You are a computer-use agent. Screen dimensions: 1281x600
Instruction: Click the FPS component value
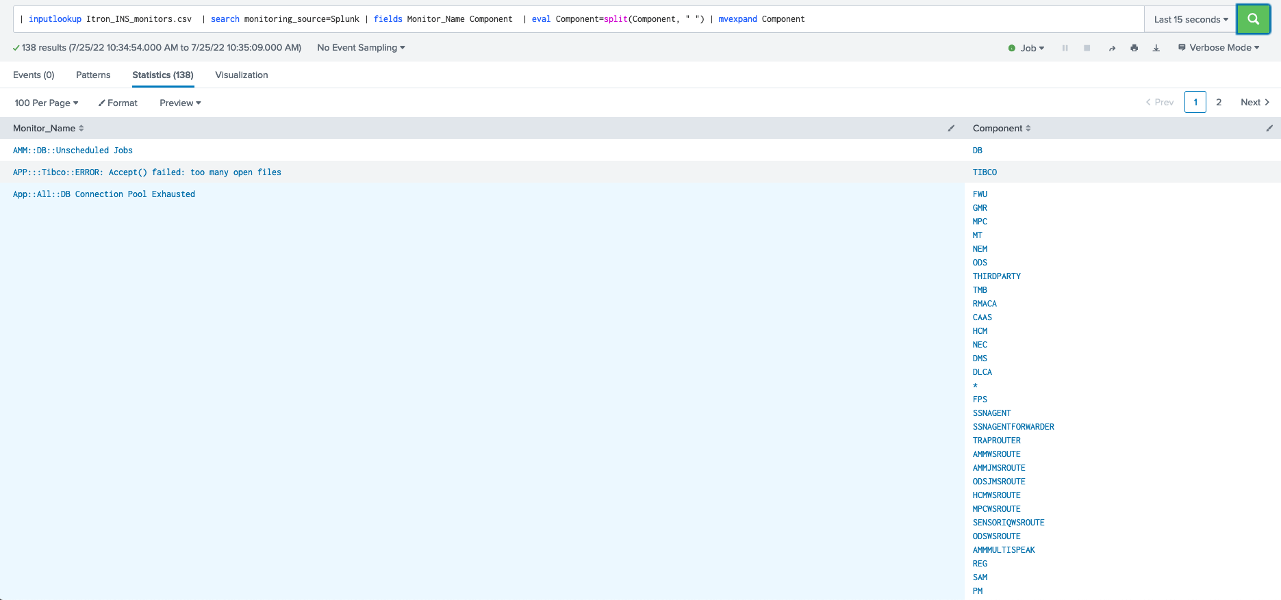click(980, 399)
